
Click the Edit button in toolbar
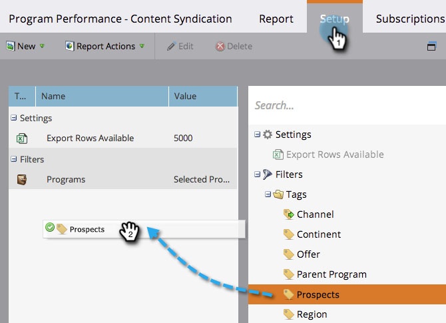pyautogui.click(x=180, y=47)
